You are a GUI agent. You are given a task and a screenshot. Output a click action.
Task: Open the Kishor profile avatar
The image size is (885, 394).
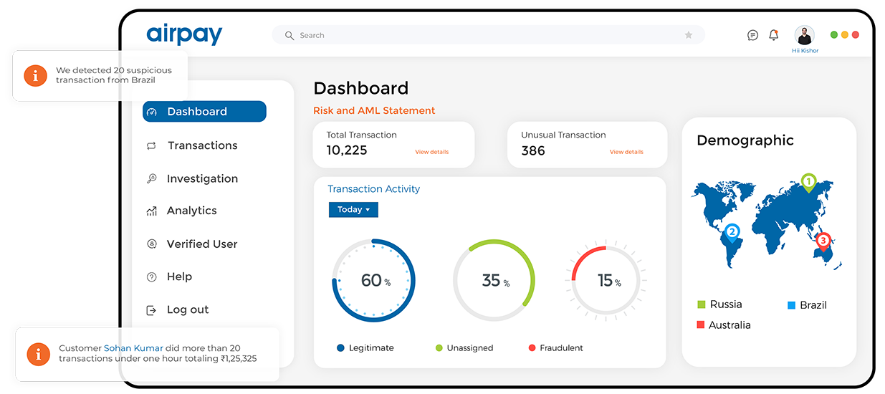pyautogui.click(x=805, y=35)
